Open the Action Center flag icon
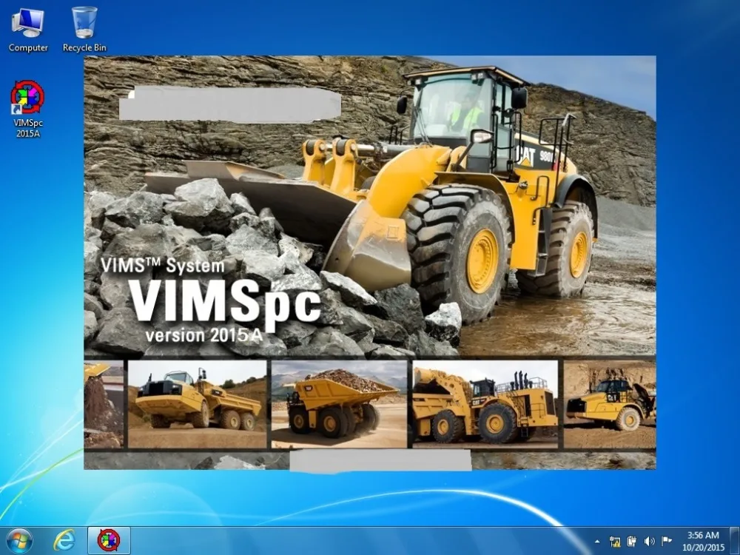740x555 pixels. 666,541
